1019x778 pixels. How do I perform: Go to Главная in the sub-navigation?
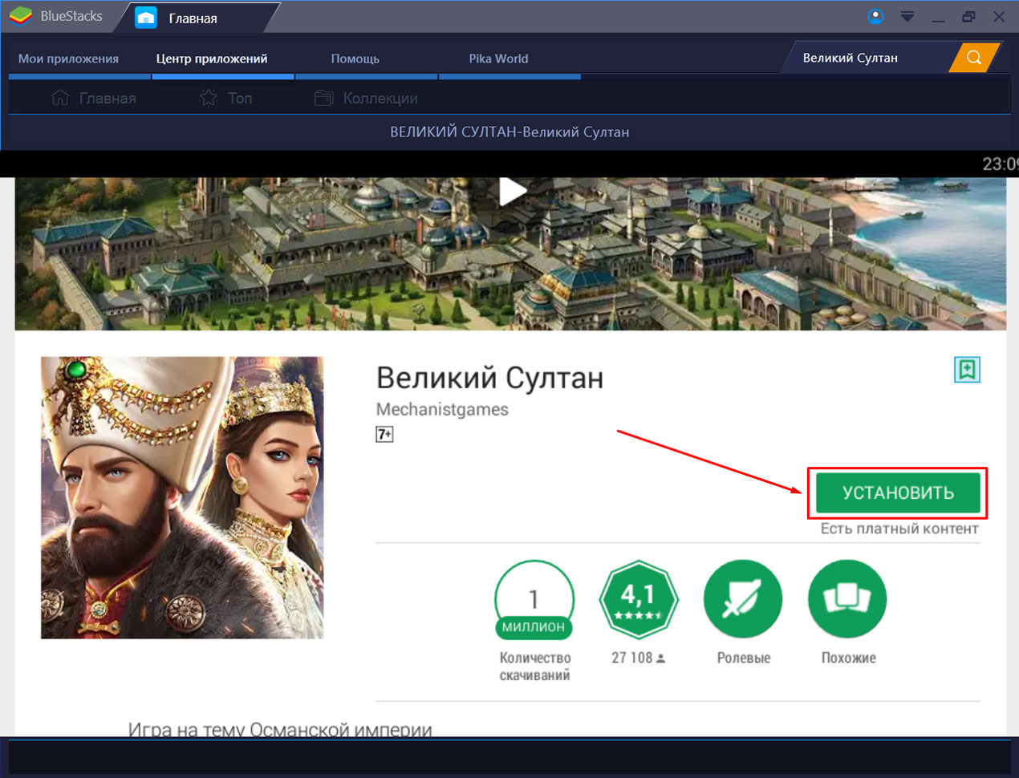tap(94, 98)
